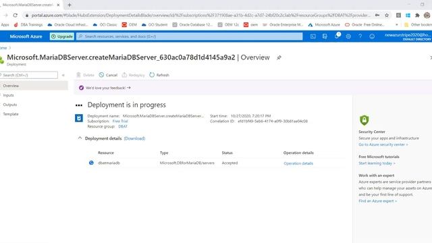The image size is (432, 243).
Task: Open the Template menu item
Action: (11, 114)
